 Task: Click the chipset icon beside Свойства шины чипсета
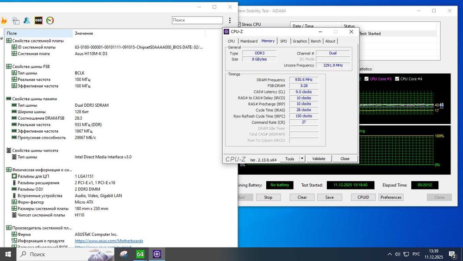coord(9,150)
